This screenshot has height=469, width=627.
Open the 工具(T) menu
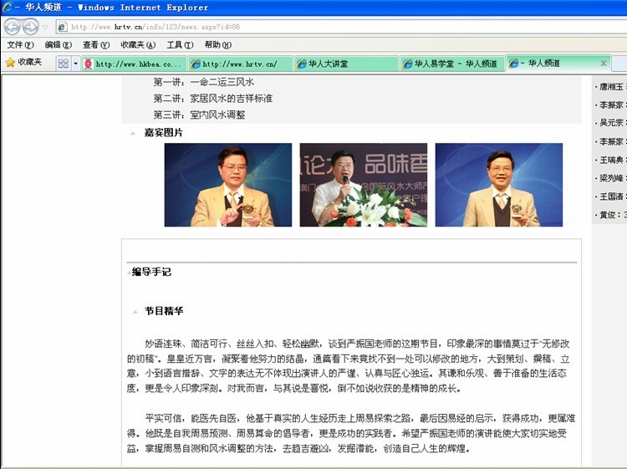180,45
